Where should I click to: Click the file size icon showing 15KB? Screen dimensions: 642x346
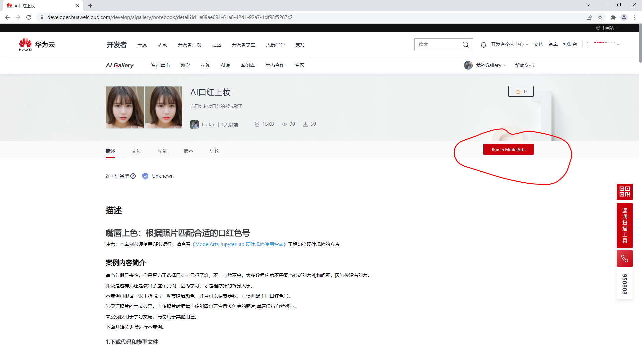(257, 124)
